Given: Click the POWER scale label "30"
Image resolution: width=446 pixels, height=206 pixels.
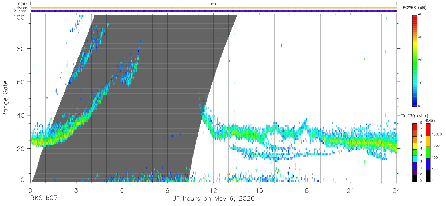Looking at the screenshot, I should (x=420, y=37).
